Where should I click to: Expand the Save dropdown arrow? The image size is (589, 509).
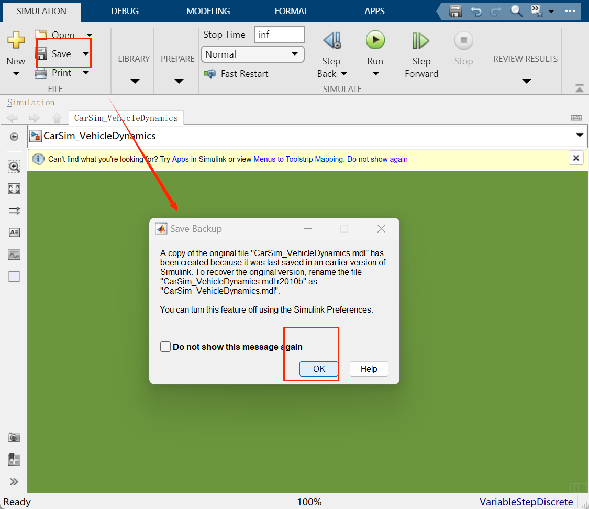tap(86, 54)
